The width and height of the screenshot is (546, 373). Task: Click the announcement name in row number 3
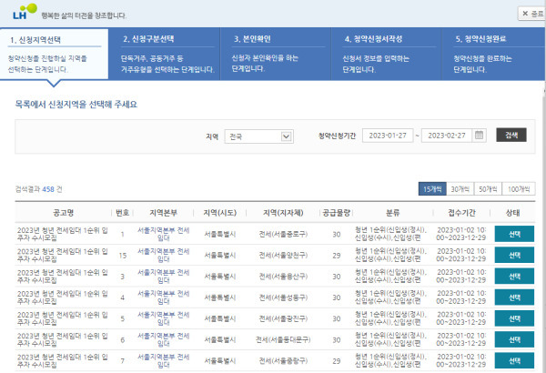pyautogui.click(x=63, y=277)
